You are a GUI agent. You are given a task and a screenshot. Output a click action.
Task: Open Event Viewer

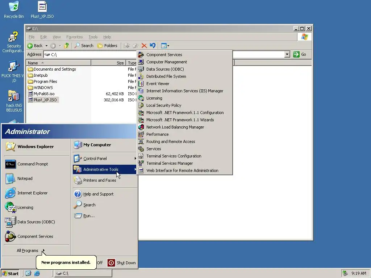pyautogui.click(x=184, y=84)
